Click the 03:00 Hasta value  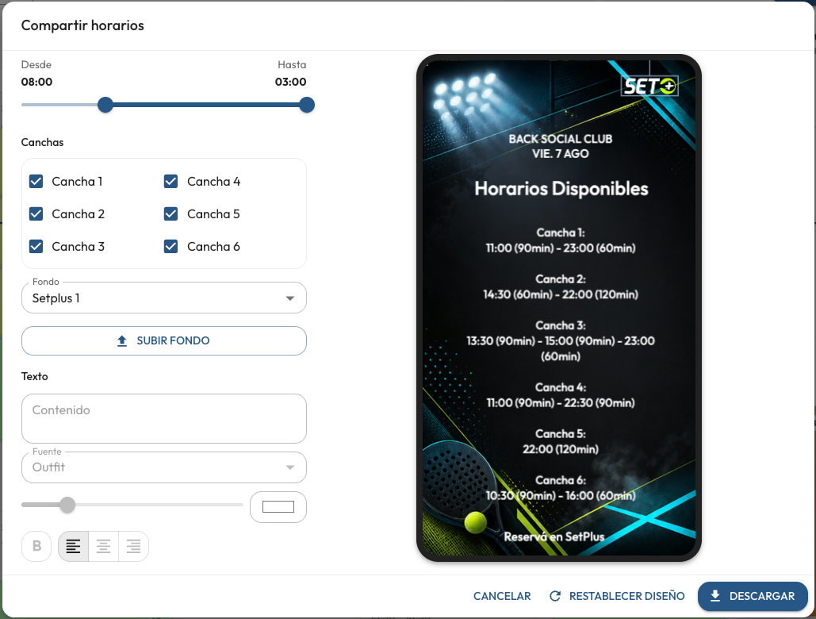click(x=290, y=82)
